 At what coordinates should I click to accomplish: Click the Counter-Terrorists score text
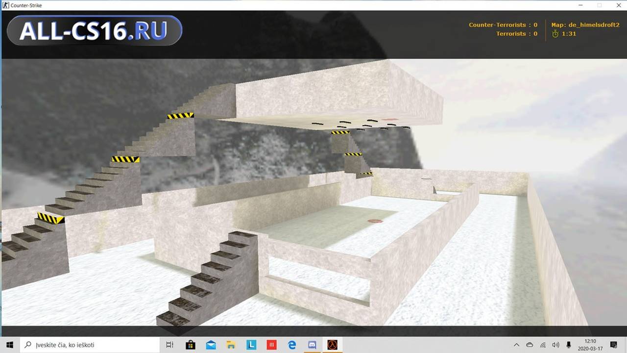[503, 25]
